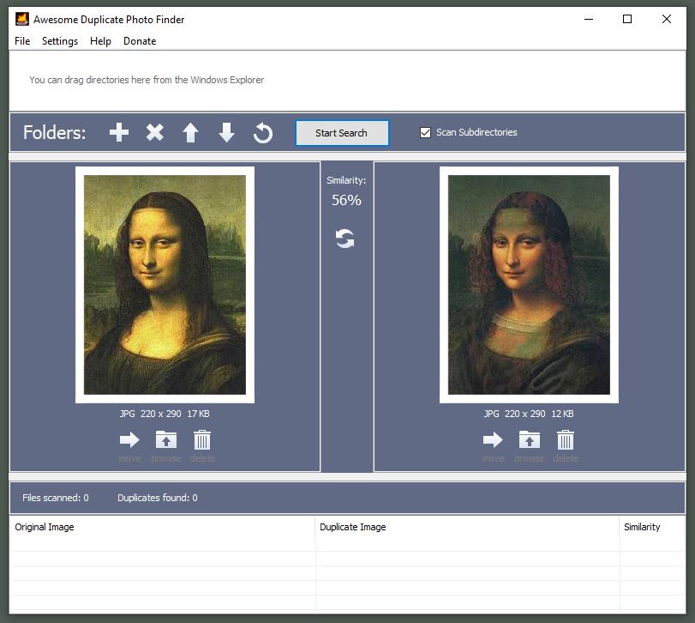Open the File menu

click(22, 41)
